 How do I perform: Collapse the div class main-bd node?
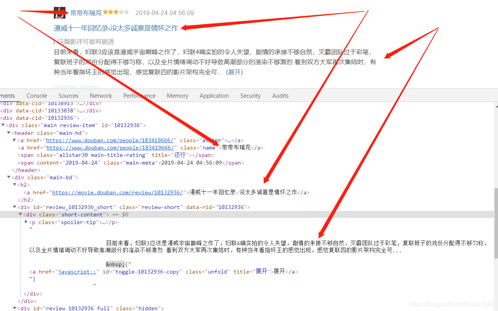[9, 177]
